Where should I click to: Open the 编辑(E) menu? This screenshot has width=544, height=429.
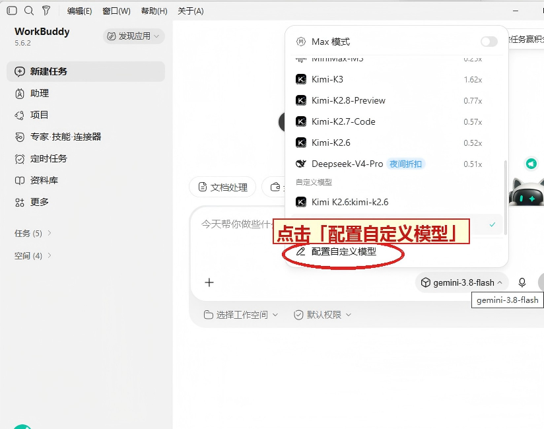[79, 11]
